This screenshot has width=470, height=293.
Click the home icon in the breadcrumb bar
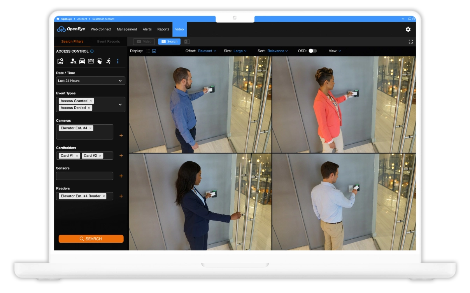coord(58,19)
